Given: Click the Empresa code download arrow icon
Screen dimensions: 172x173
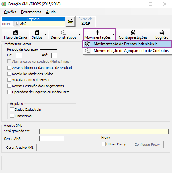Looking at the screenshot, I should pos(17,24).
